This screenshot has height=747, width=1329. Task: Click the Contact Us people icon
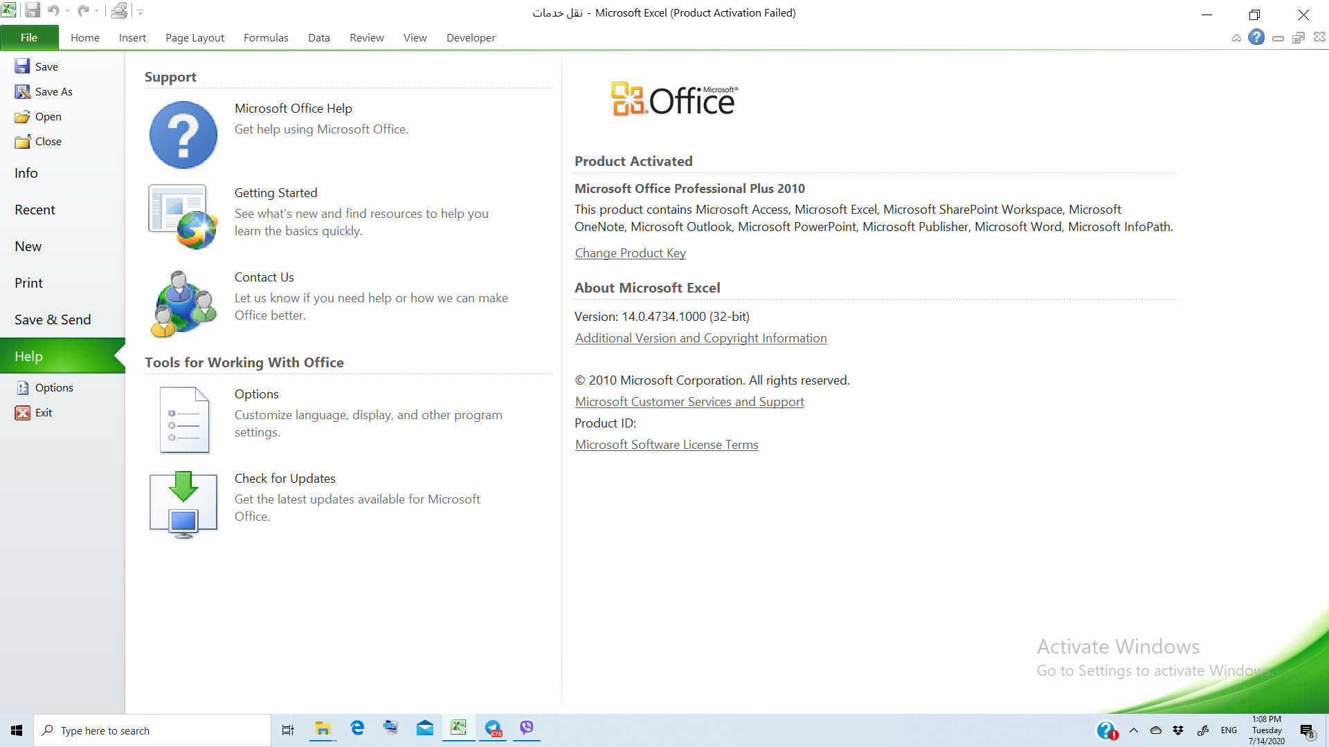point(183,304)
